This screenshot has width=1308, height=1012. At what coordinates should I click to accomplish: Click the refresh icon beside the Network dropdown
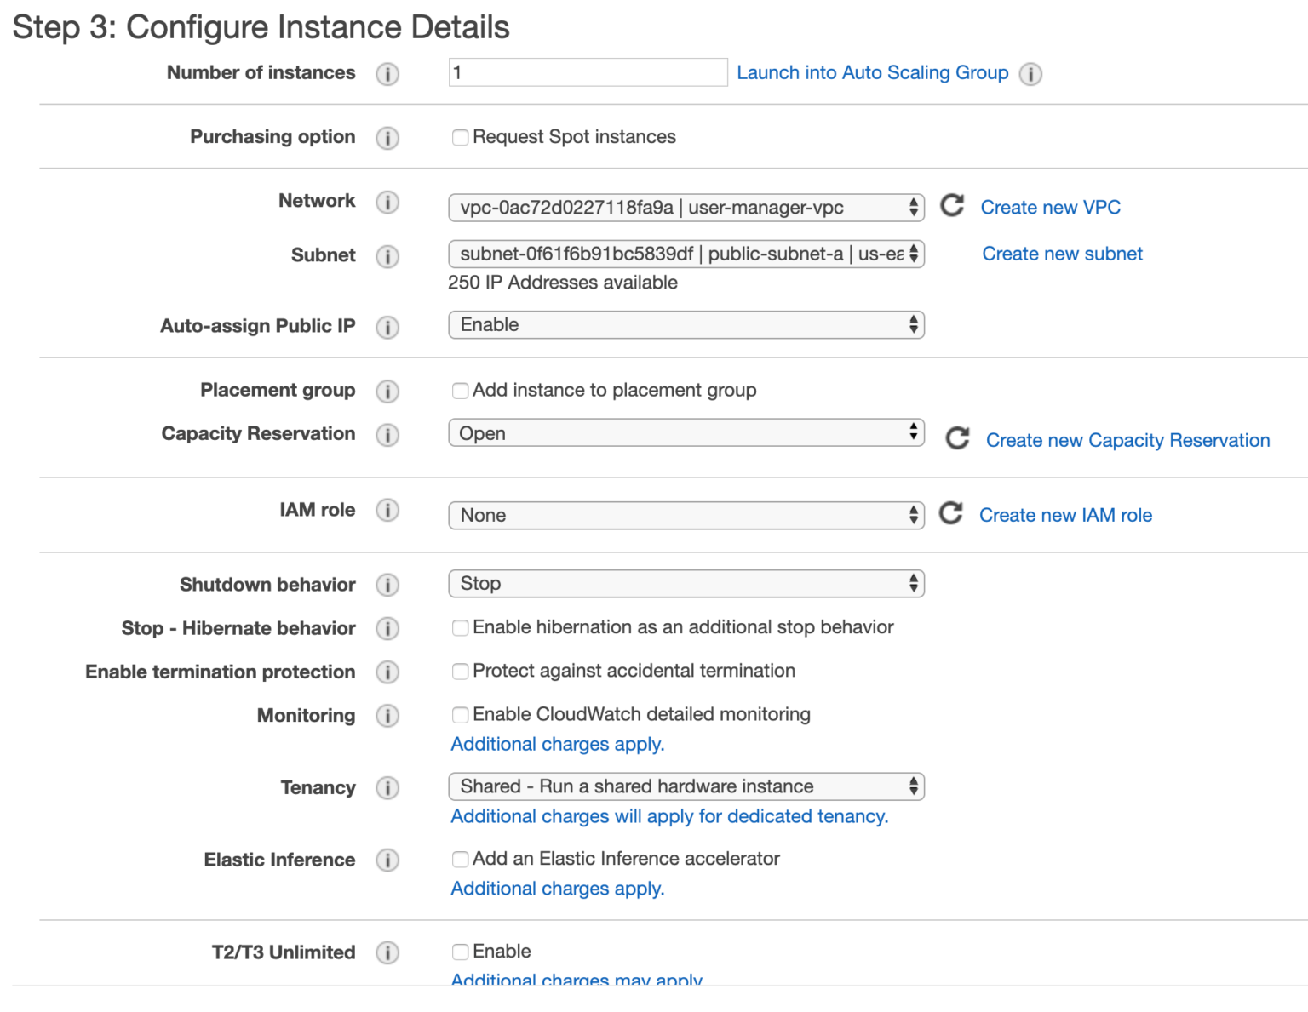952,206
